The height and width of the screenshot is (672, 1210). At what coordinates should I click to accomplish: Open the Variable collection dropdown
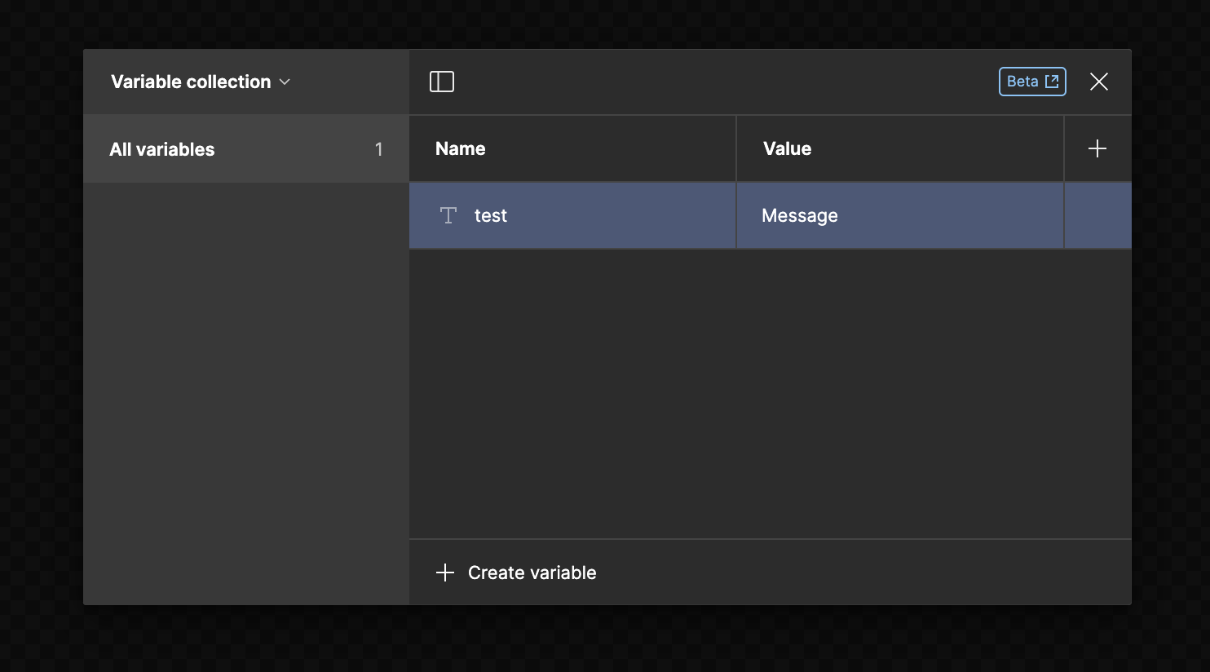[x=200, y=81]
